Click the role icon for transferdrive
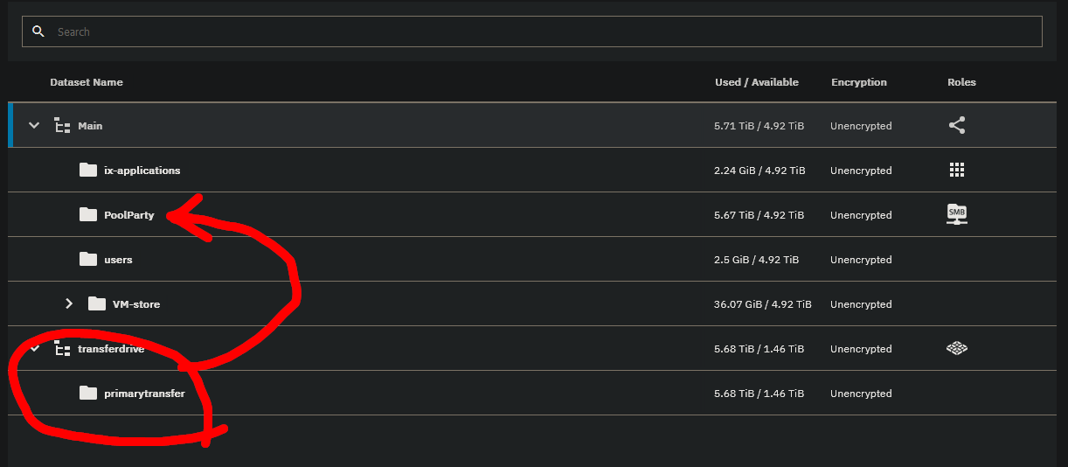Image resolution: width=1068 pixels, height=467 pixels. click(x=957, y=349)
